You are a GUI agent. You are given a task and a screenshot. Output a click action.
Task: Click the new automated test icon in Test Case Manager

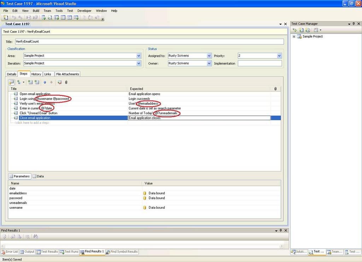[308, 30]
